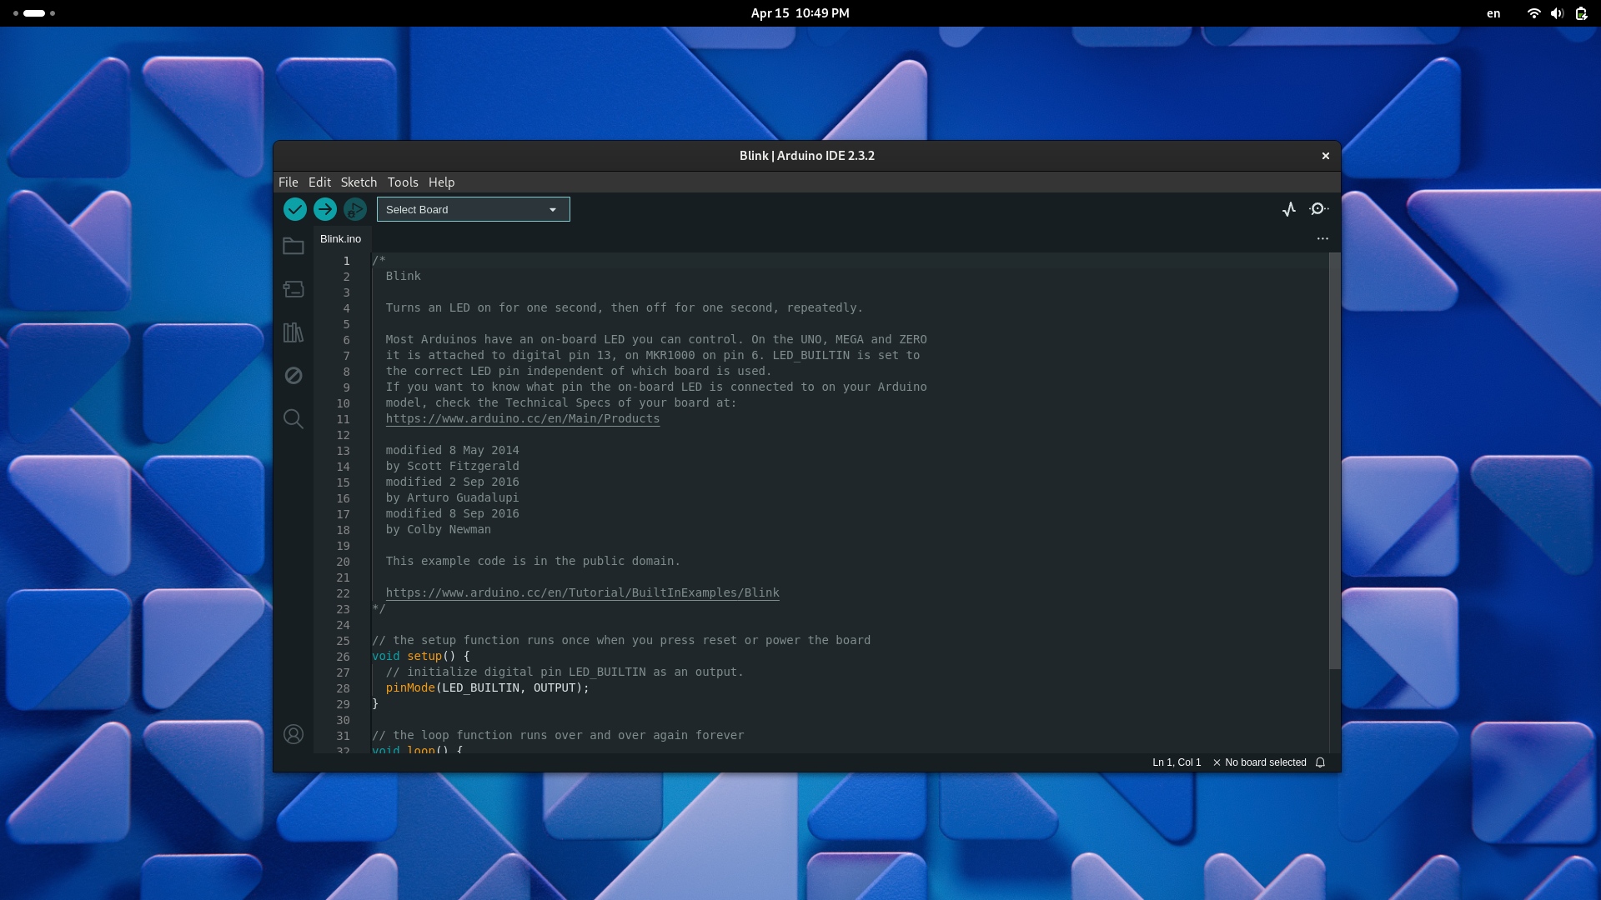
Task: Open the clock and calendar menu
Action: coord(800,13)
